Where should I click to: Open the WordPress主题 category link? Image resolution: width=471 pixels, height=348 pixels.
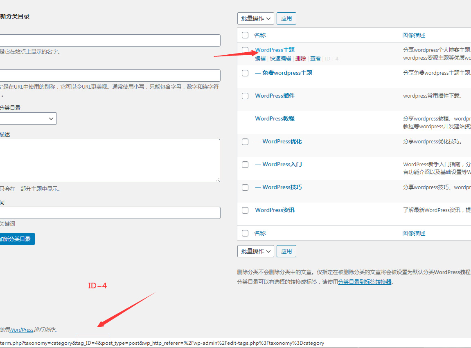pos(275,49)
